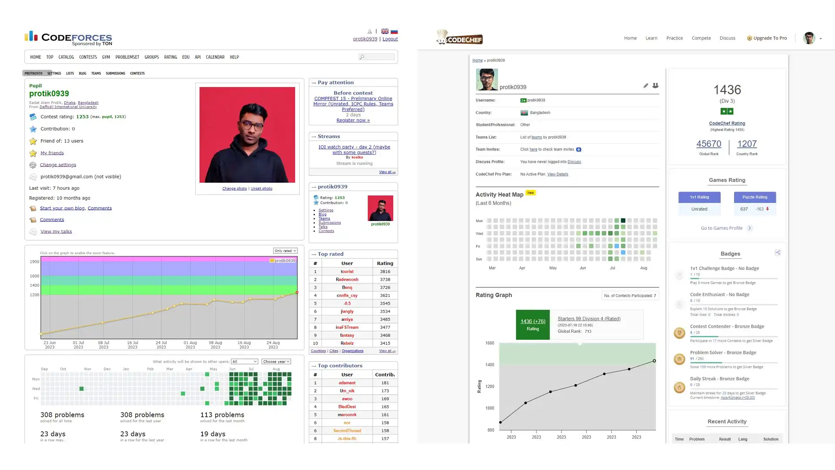835x470 pixels.
Task: Click the Change settings gear icon
Action: coord(33,165)
